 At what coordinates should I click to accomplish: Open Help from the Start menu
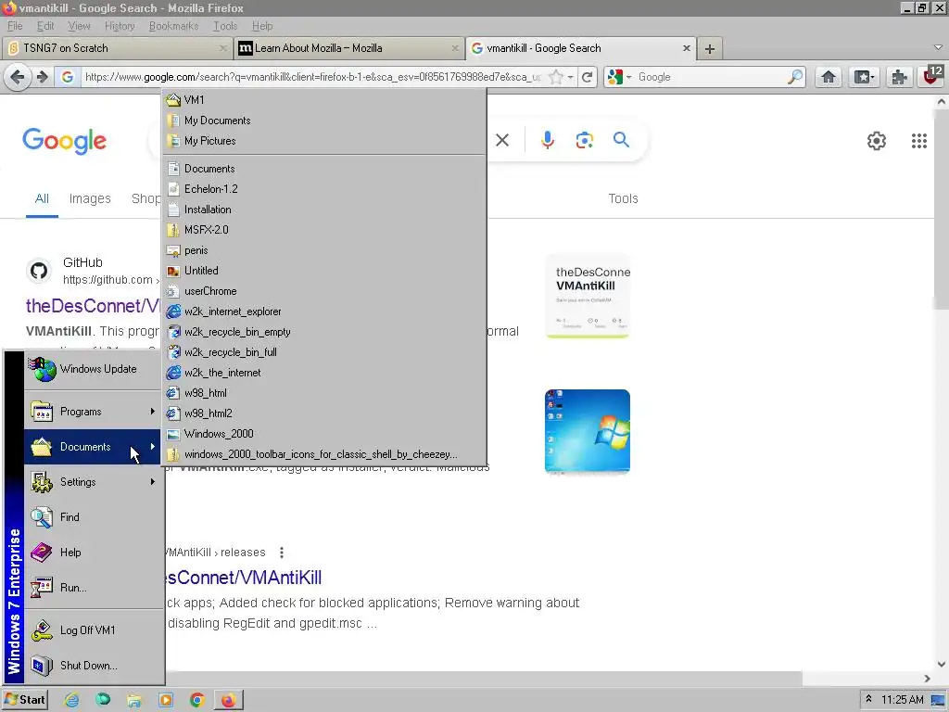pos(94,553)
